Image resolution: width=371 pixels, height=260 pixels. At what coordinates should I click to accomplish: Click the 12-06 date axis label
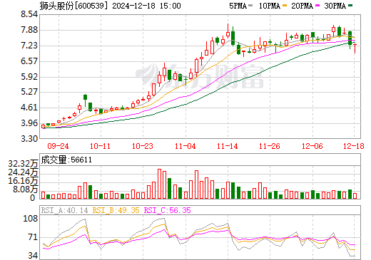coord(312,146)
